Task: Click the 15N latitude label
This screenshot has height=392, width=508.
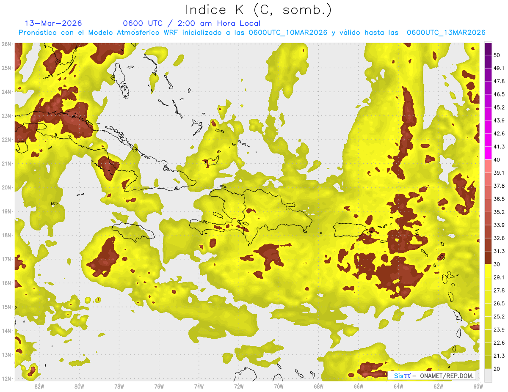Action: [6, 307]
